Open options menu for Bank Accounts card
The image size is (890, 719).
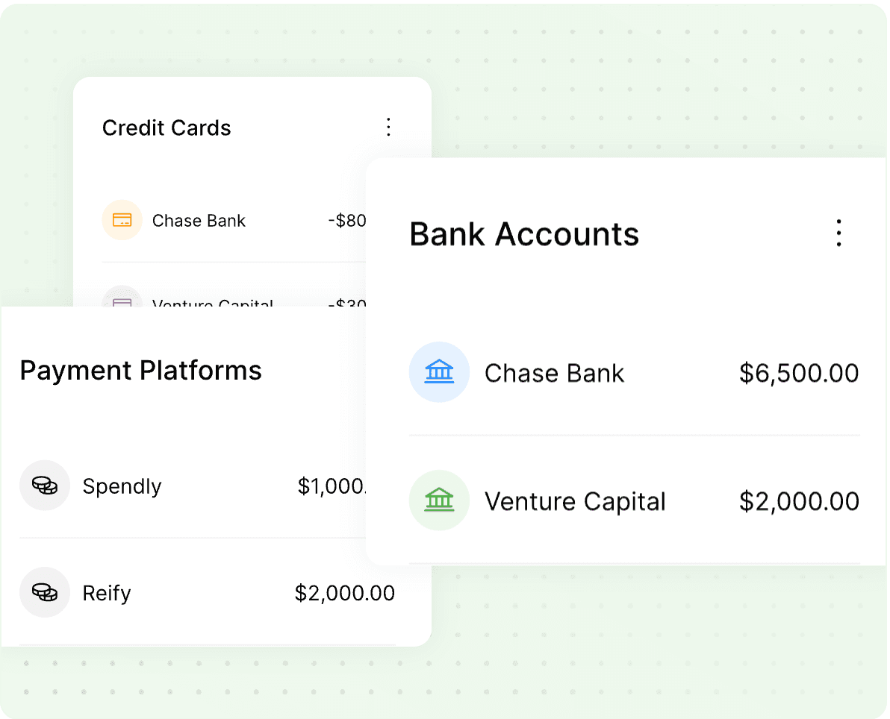[x=838, y=233]
